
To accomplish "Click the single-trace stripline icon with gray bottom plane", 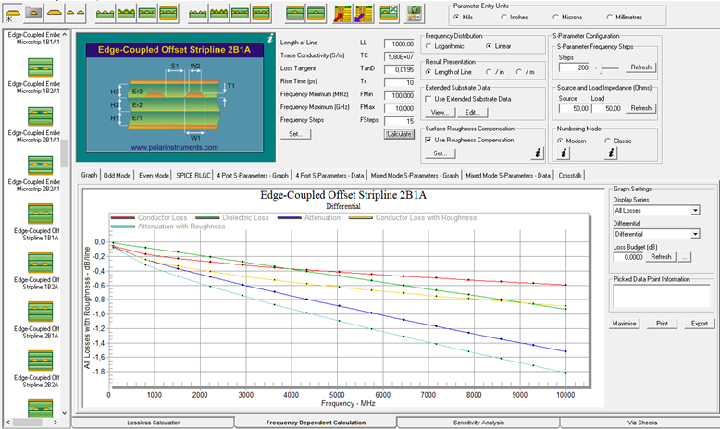I will (x=294, y=14).
